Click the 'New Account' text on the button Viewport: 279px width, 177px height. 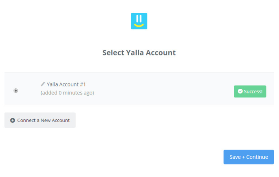point(55,120)
